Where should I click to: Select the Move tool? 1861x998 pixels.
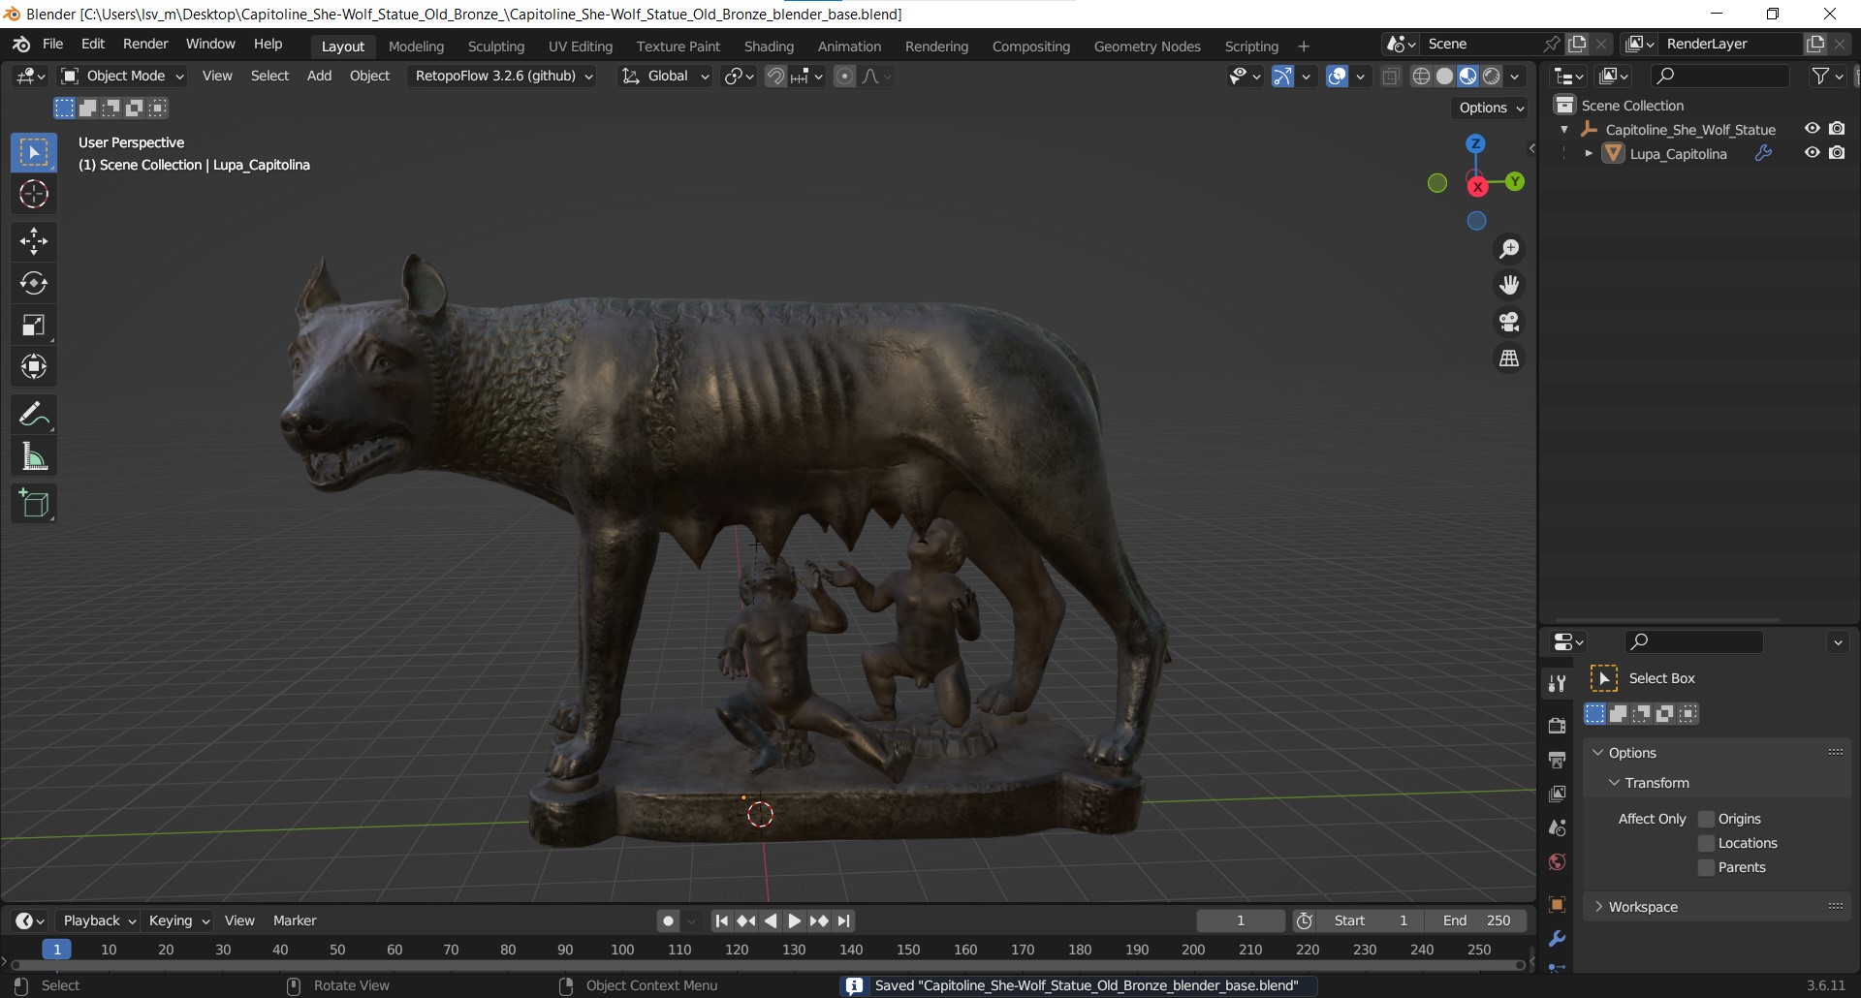pyautogui.click(x=34, y=241)
